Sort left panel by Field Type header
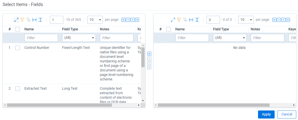This screenshot has width=298, height=120. click(70, 29)
